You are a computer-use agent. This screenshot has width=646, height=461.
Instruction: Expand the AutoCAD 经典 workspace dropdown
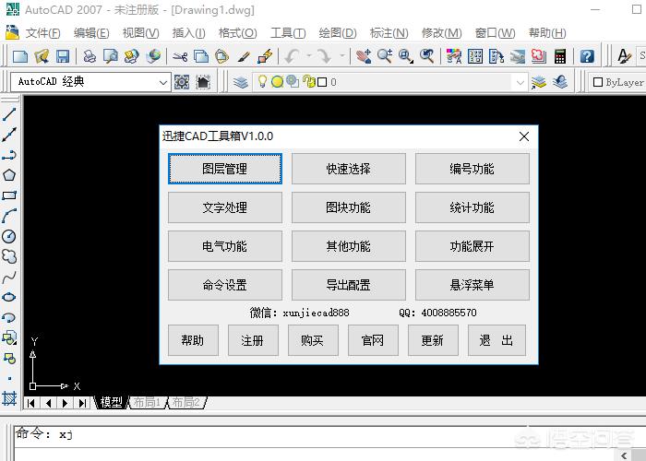[x=163, y=82]
